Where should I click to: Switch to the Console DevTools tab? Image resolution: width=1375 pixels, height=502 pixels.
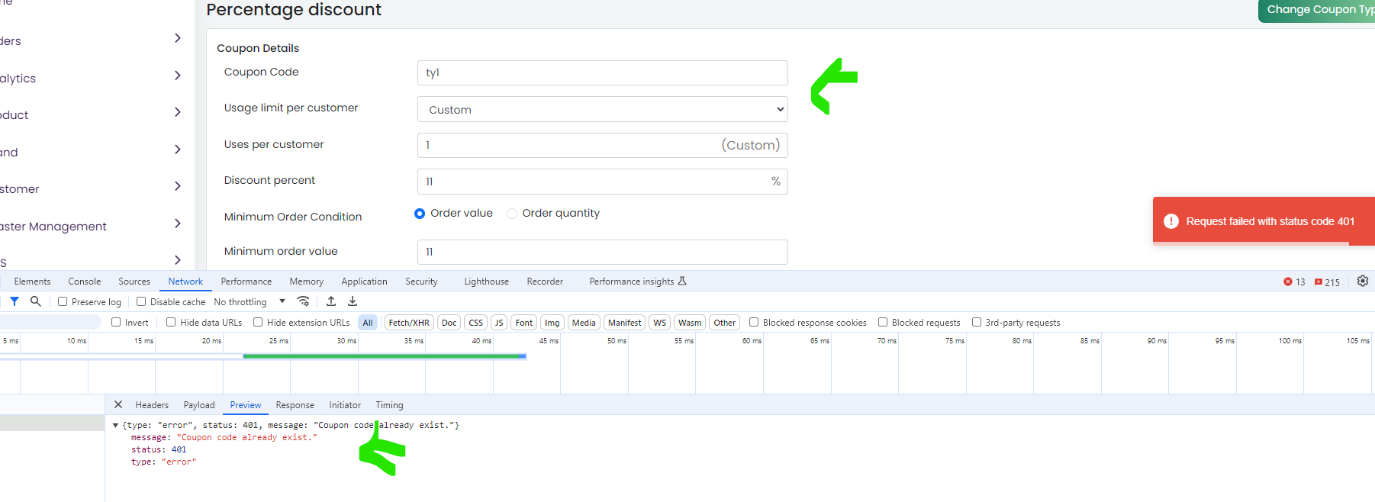[x=85, y=282]
